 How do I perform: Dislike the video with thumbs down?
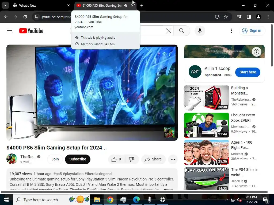tap(131, 159)
